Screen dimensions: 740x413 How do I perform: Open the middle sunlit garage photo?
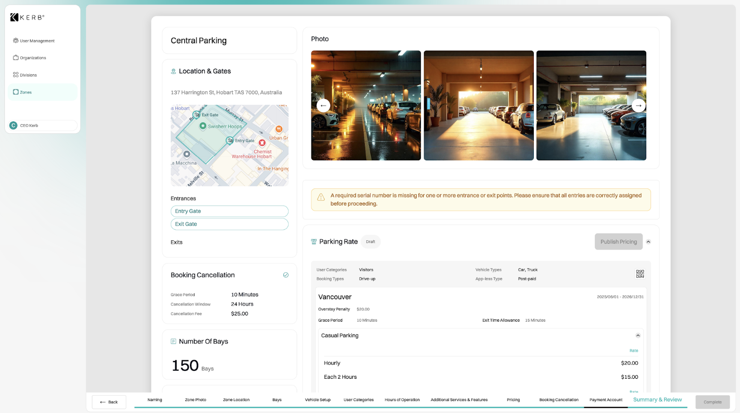(479, 106)
